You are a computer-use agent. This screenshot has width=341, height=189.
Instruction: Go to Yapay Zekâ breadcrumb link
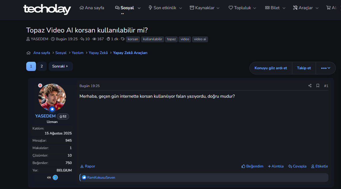[98, 53]
